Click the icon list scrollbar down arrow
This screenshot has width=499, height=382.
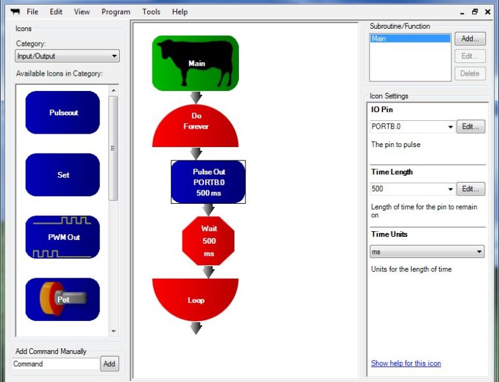click(x=113, y=331)
